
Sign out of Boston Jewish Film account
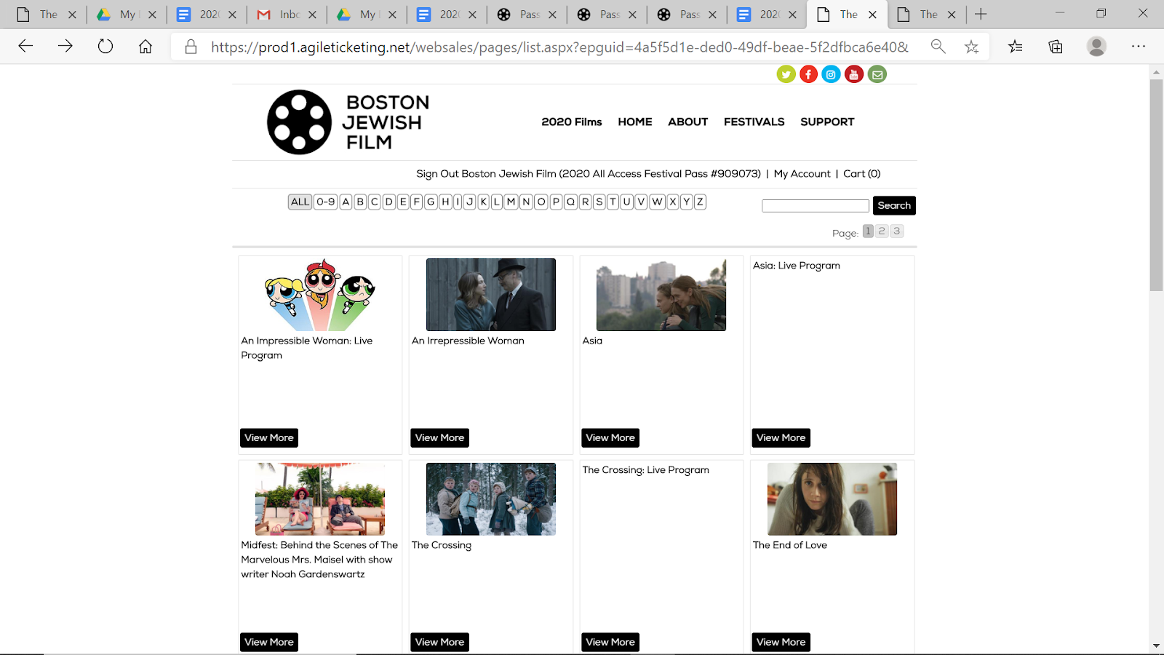pyautogui.click(x=589, y=174)
